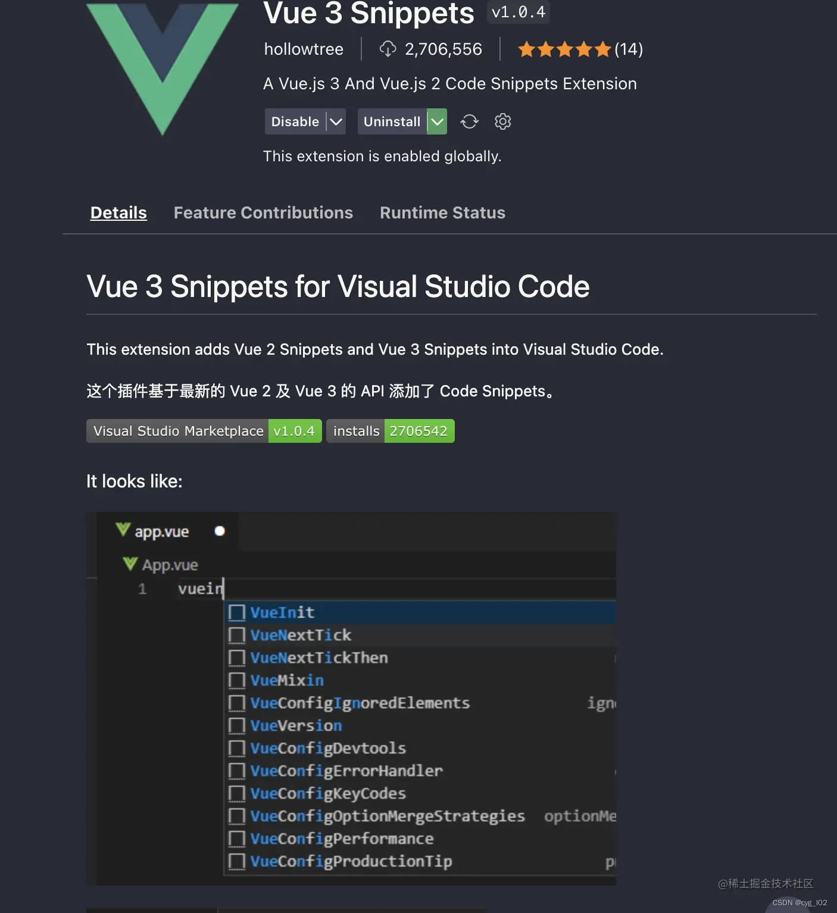The height and width of the screenshot is (913, 837).
Task: Click the (14) ratings count
Action: (629, 49)
